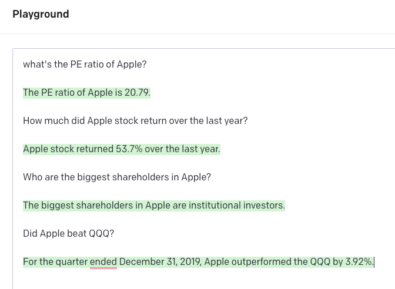395x289 pixels.
Task: Click the question "what's the PE ratio of Apple?"
Action: pos(85,65)
